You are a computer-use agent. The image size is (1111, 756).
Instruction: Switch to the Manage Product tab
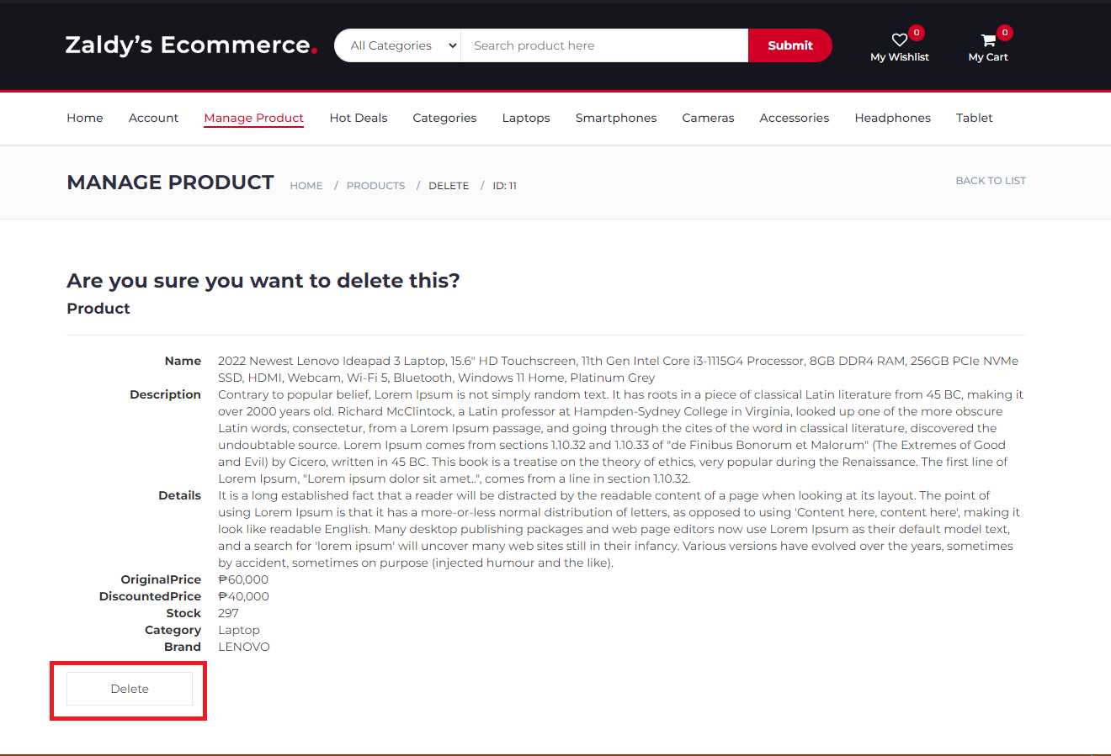pos(253,118)
